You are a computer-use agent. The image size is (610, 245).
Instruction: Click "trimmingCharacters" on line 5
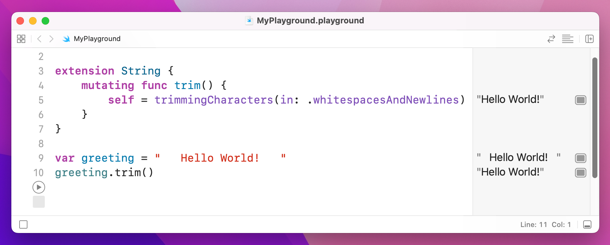point(214,100)
